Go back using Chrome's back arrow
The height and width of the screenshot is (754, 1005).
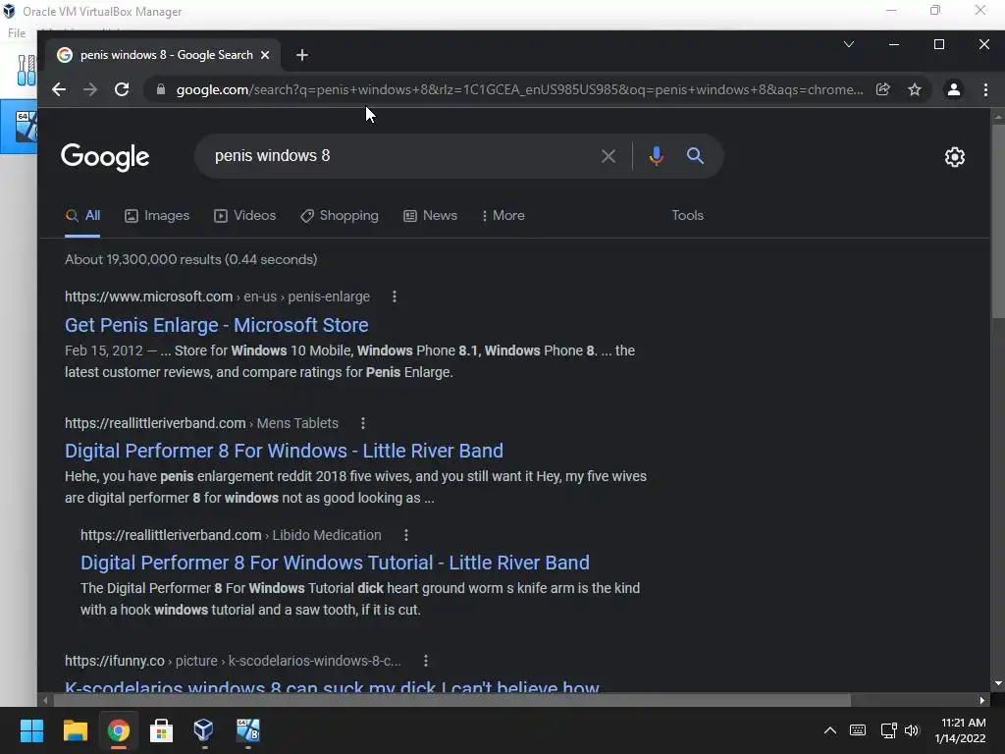(59, 89)
